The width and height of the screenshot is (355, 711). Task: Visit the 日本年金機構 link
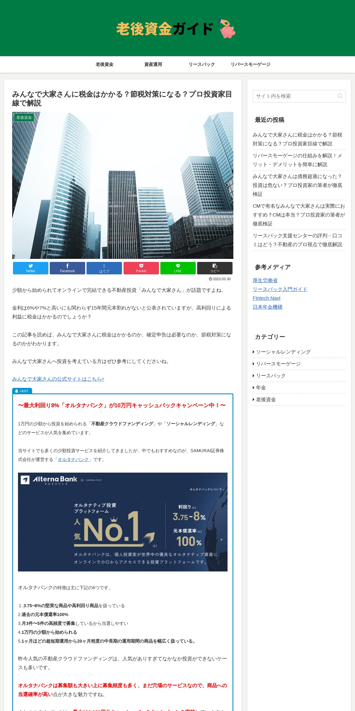click(x=268, y=307)
